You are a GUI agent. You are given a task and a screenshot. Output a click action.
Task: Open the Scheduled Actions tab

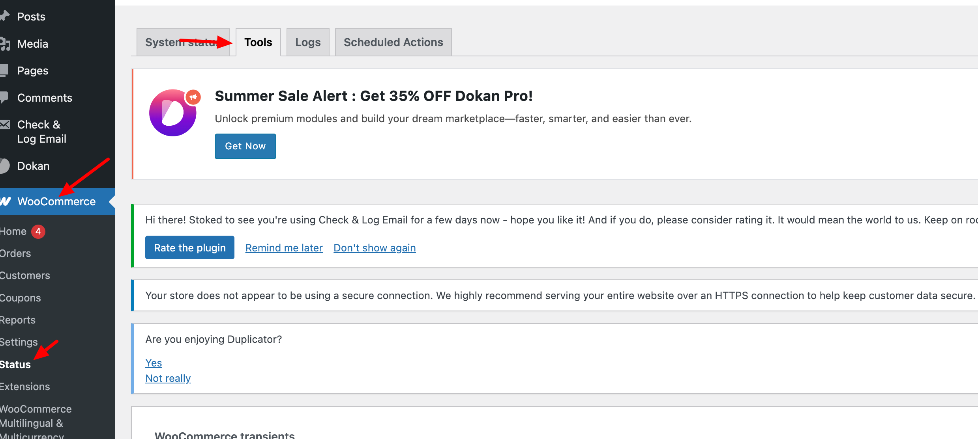click(393, 42)
